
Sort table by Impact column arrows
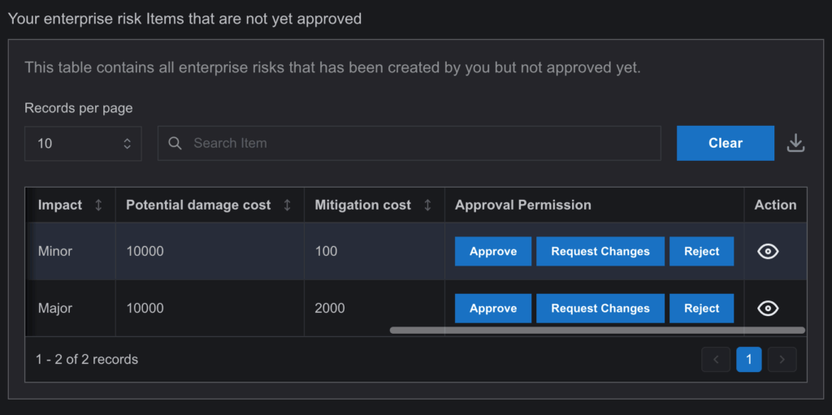click(x=98, y=205)
